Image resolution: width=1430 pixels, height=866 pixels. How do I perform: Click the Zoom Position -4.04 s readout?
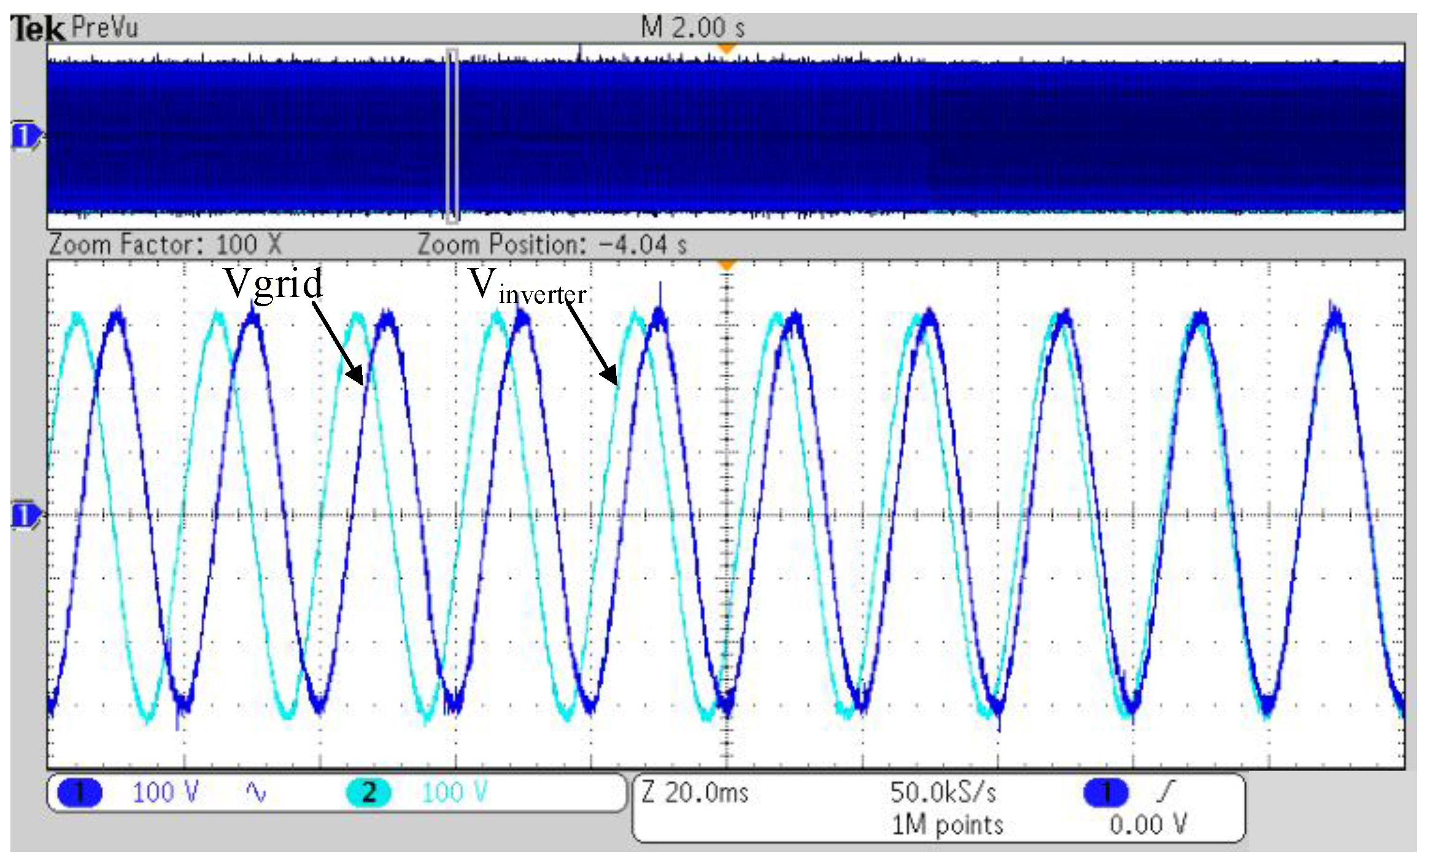click(x=551, y=244)
